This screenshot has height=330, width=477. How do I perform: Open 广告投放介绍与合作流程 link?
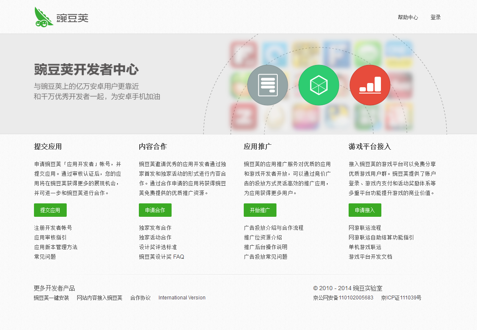tap(274, 228)
